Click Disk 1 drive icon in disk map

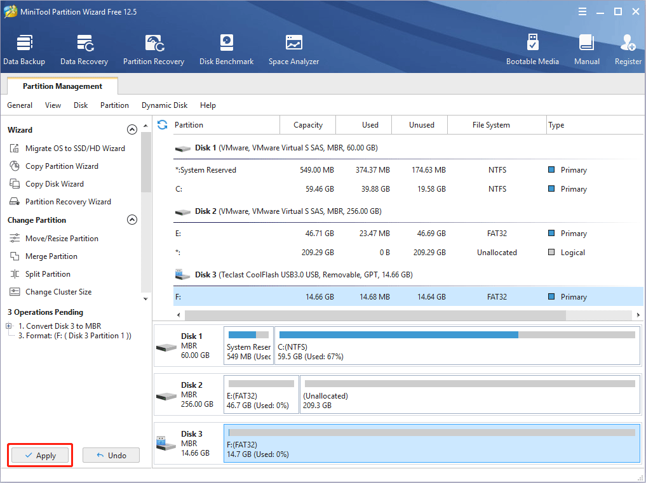click(166, 348)
